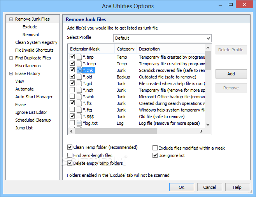Image resolution: width=256 pixels, height=197 pixels.
Task: Check the *log.txt checkbox
Action: tap(72, 123)
